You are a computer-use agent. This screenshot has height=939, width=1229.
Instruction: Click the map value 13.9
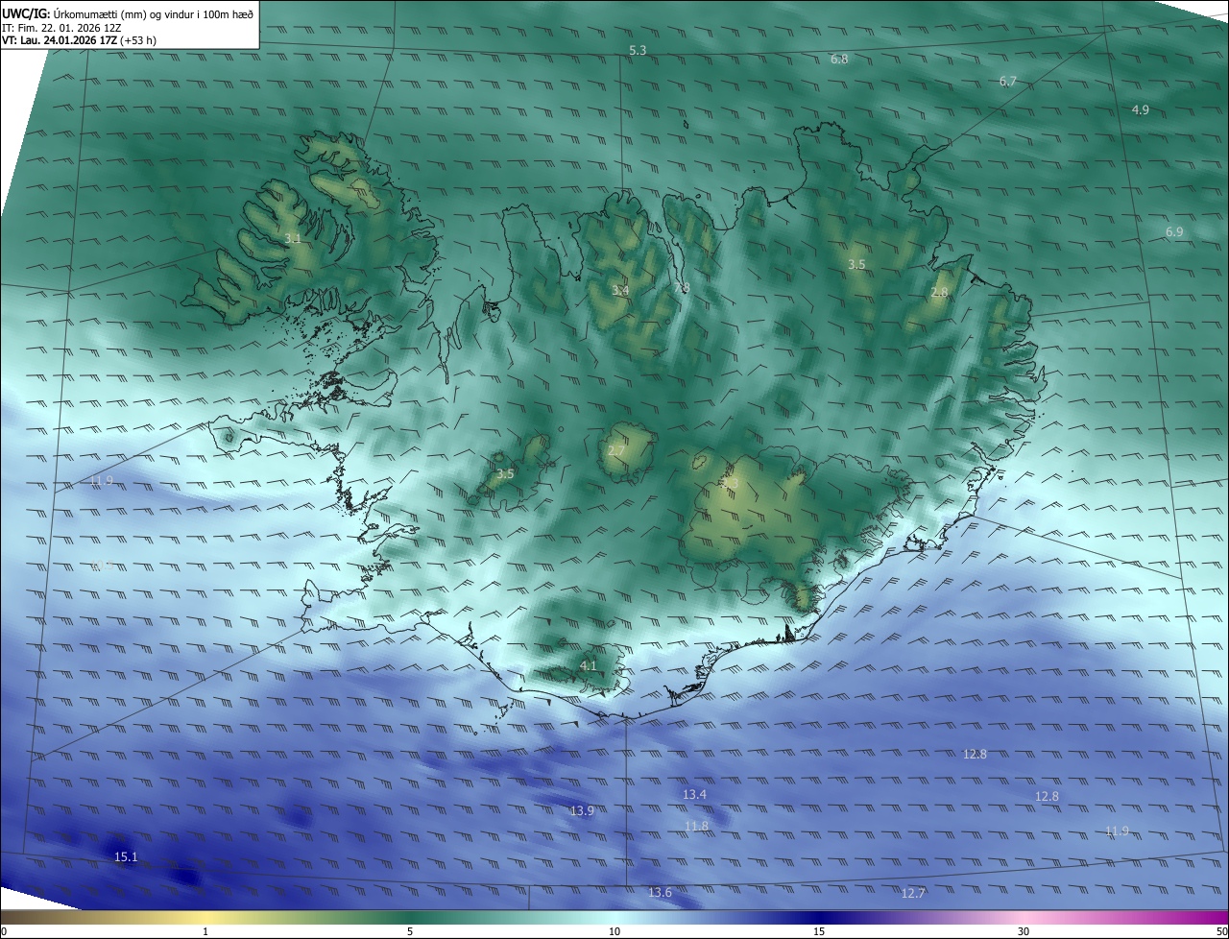582,811
